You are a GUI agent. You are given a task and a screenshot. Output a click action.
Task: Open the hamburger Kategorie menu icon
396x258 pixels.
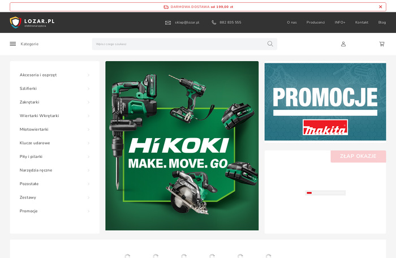pos(13,44)
